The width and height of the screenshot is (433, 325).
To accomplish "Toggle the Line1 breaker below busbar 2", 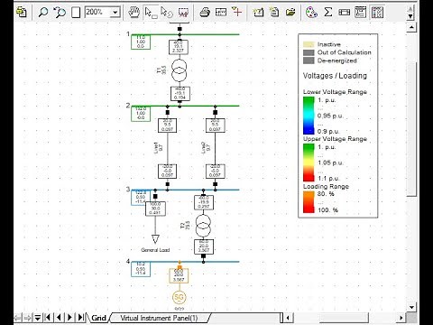I will 168,112.
